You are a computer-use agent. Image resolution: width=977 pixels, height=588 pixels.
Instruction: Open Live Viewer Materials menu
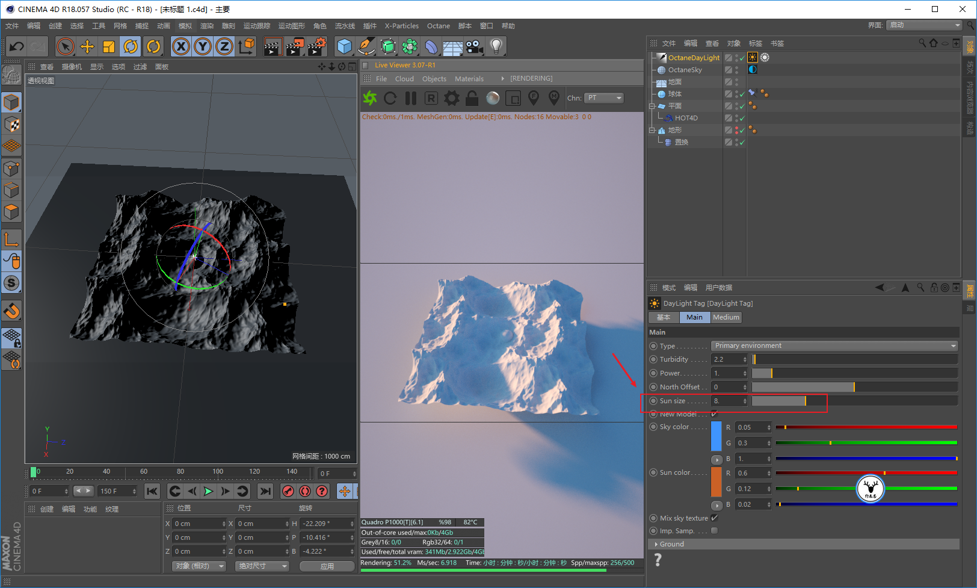tap(469, 79)
